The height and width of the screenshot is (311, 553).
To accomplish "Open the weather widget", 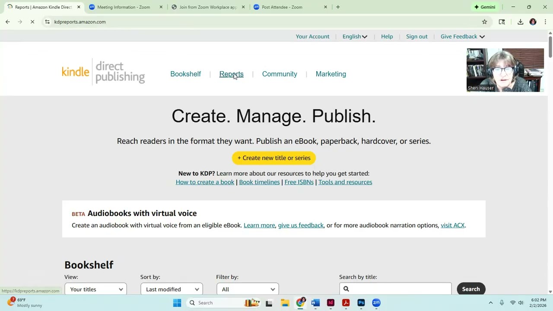I will click(25, 302).
